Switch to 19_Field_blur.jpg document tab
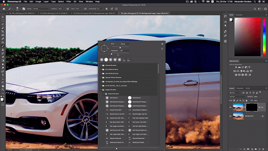Image resolution: width=268 pixels, height=151 pixels. (54, 13)
